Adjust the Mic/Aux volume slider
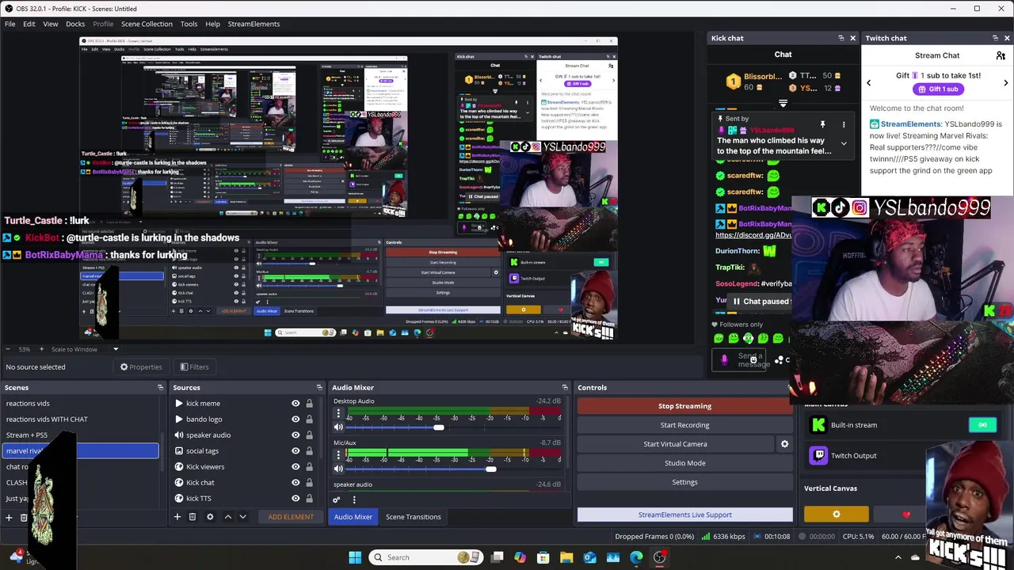The width and height of the screenshot is (1014, 570). point(491,469)
